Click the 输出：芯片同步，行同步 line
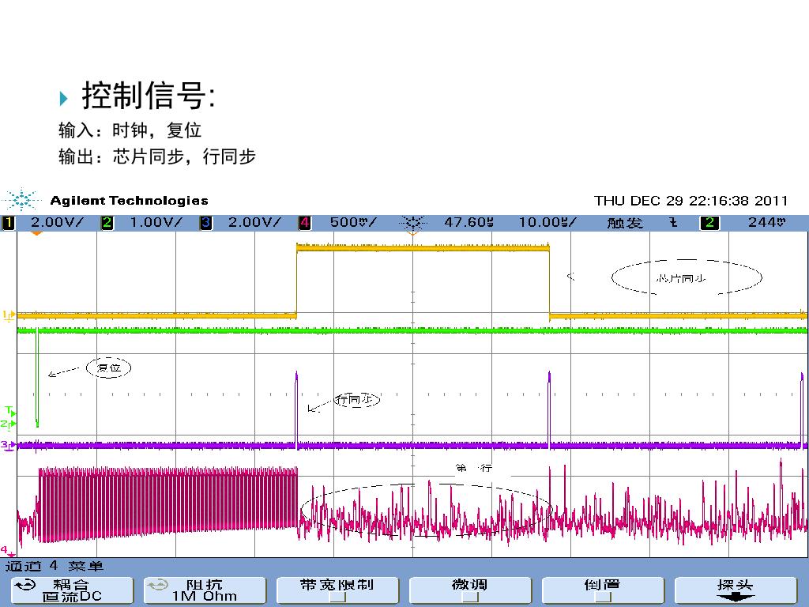This screenshot has width=809, height=607. [157, 156]
